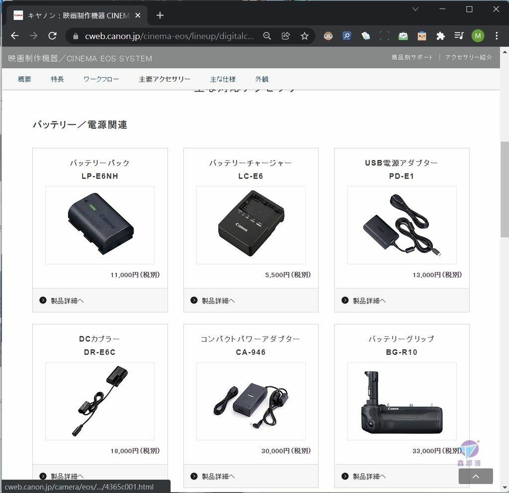Screen dimensions: 509x493
Task: Open 製品詳細へ for battery grip BG-R10
Action: click(369, 477)
